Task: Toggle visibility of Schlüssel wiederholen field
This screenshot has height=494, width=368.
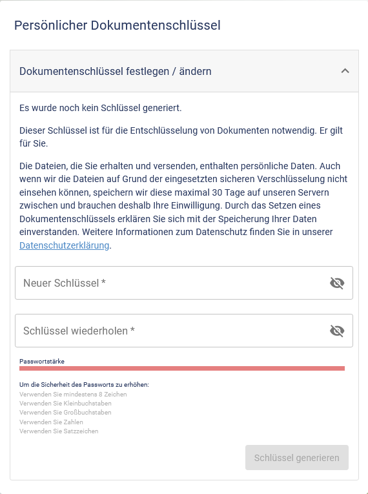Action: click(337, 331)
